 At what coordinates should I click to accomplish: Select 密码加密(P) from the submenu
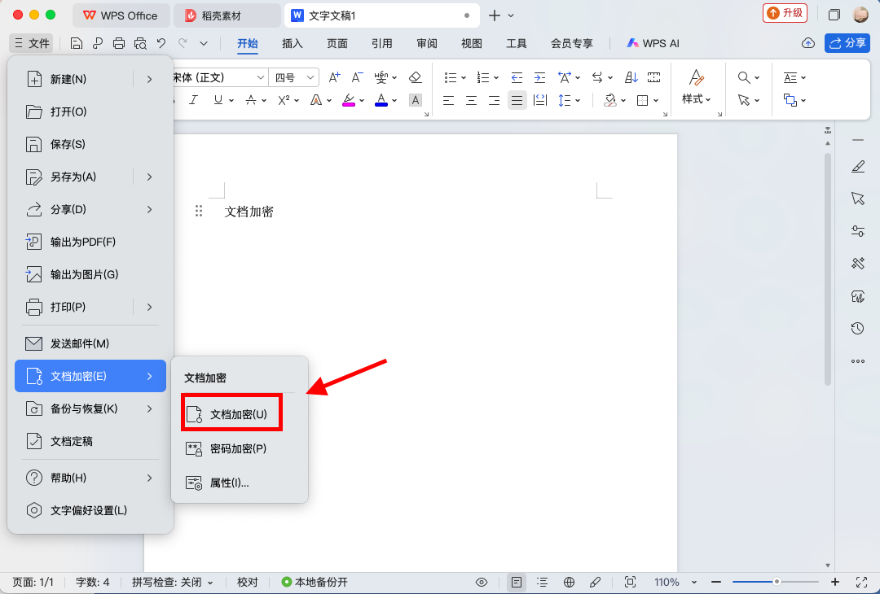[x=238, y=448]
